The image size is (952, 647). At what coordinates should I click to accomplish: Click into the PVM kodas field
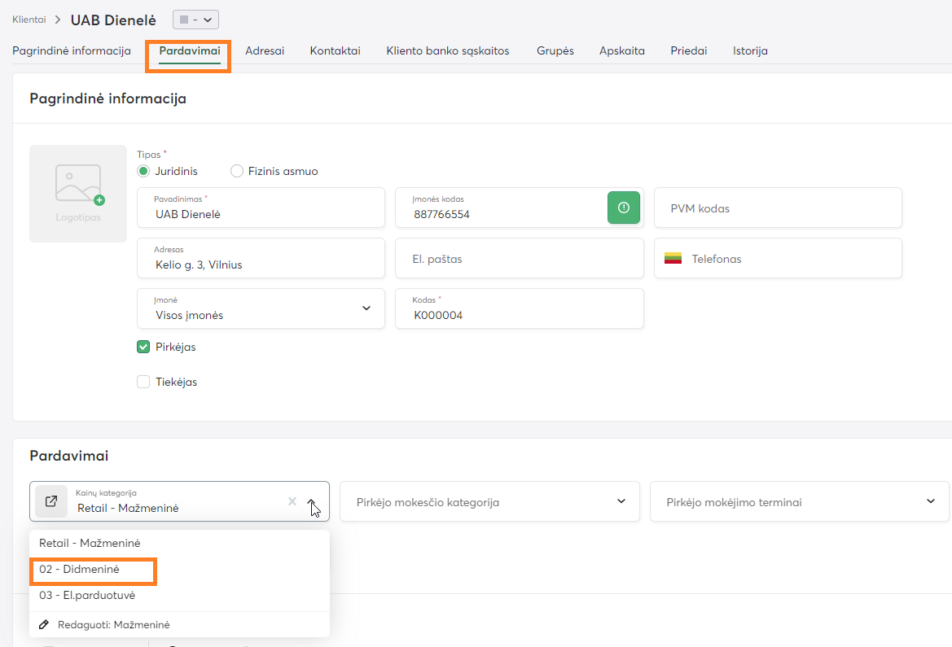click(778, 208)
